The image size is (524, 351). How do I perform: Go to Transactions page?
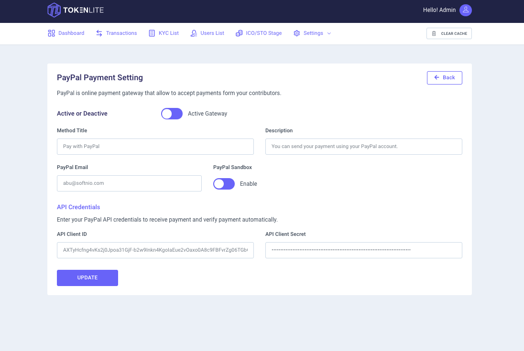point(116,33)
